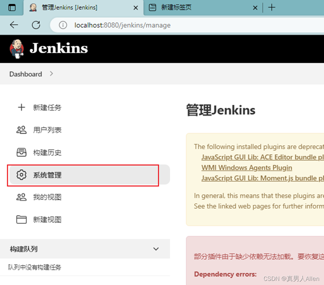The image size is (324, 285).
Task: Open 构建历史 via its archive icon
Action: pyautogui.click(x=21, y=152)
